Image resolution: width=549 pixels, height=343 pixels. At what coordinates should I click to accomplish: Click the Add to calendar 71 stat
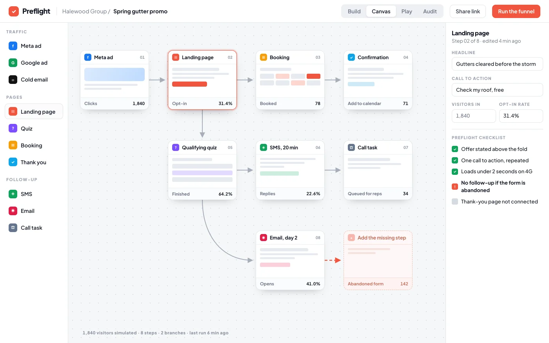coord(378,103)
